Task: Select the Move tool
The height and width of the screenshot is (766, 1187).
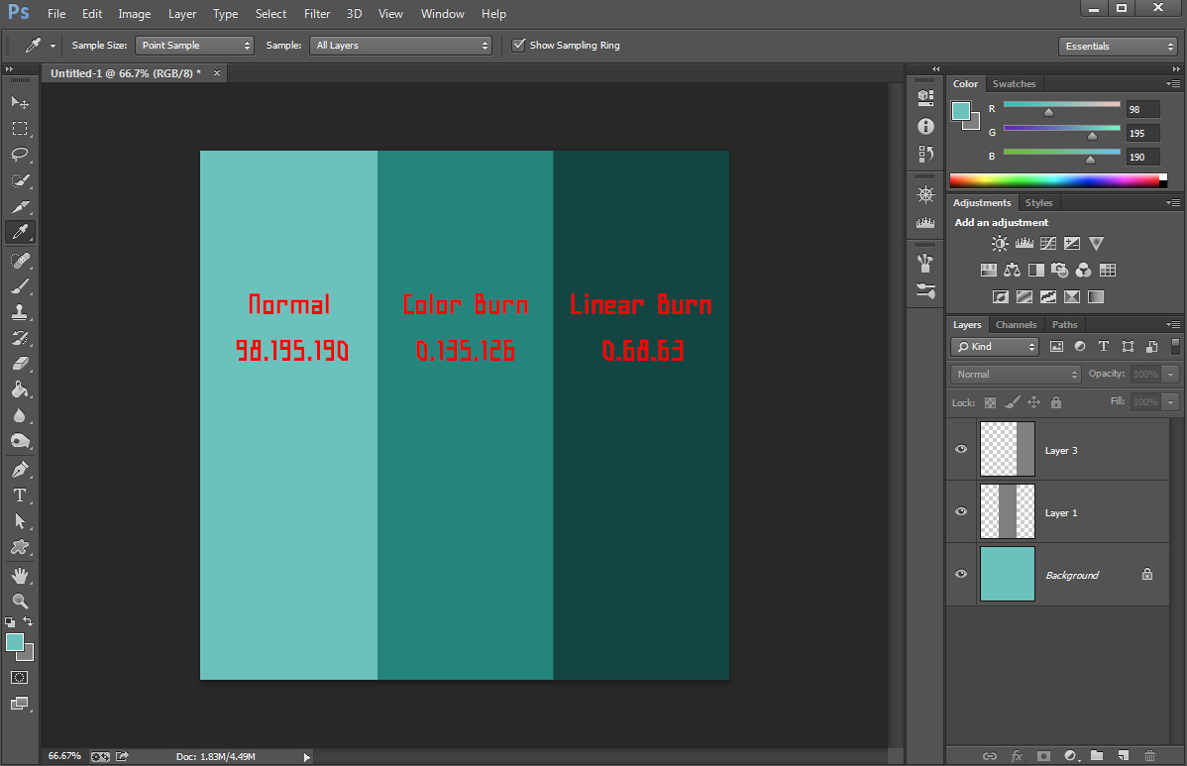Action: (x=20, y=102)
